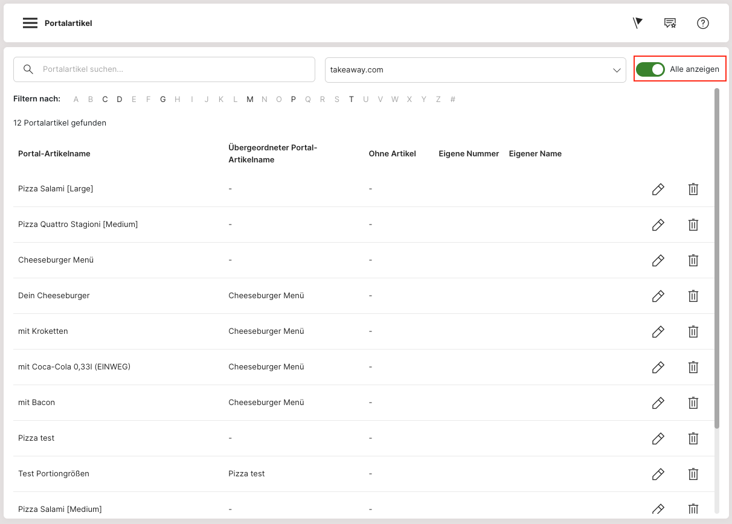
Task: Edit the Pizza Salami [Large] article
Action: (x=658, y=189)
